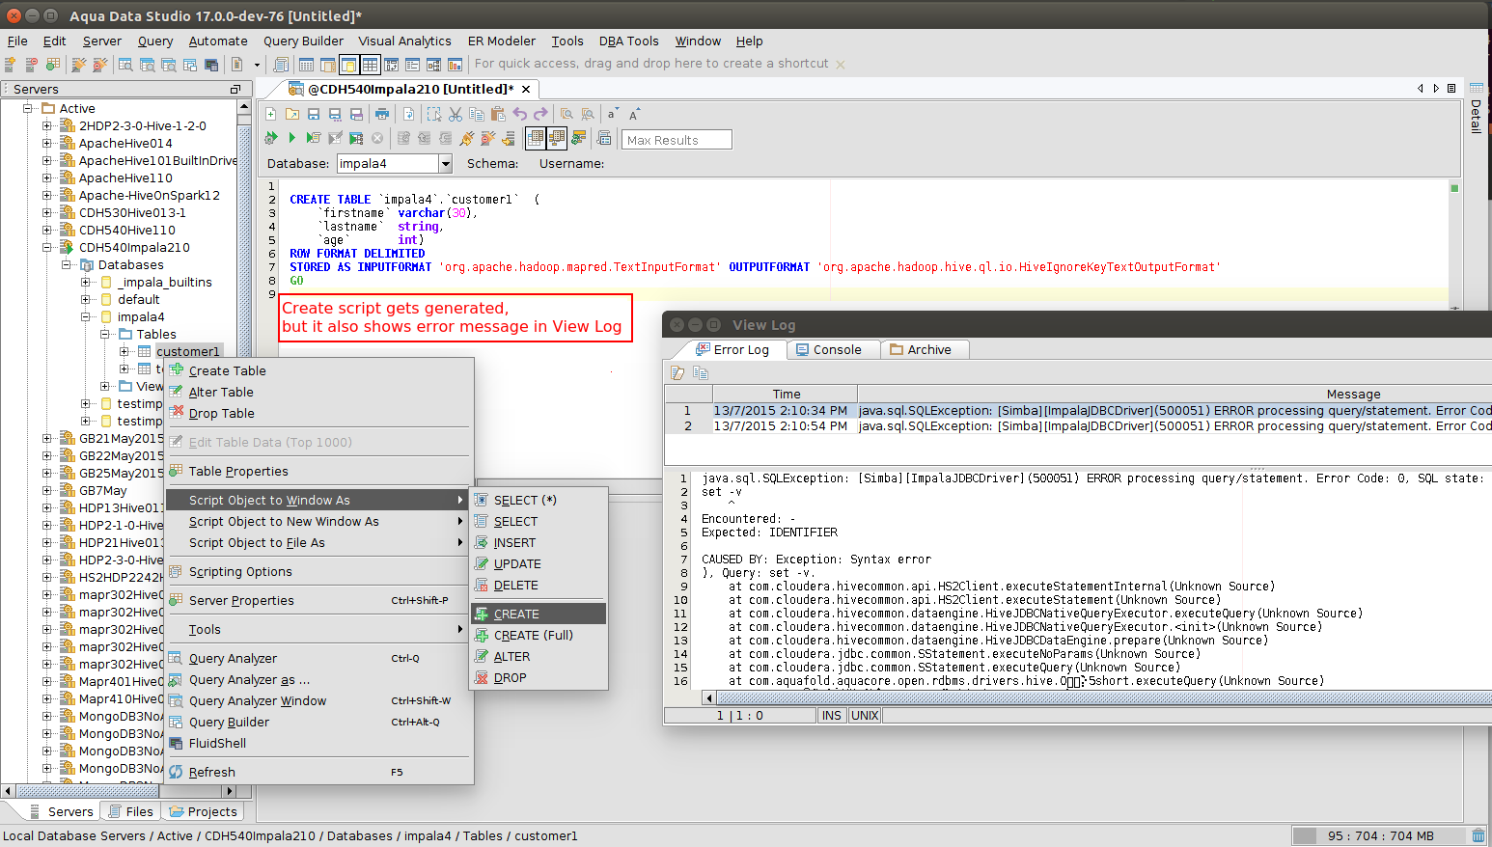The image size is (1492, 847).
Task: Expand the 2HDP2-3-0-Hive-1-2-0 server node
Action: tap(47, 125)
